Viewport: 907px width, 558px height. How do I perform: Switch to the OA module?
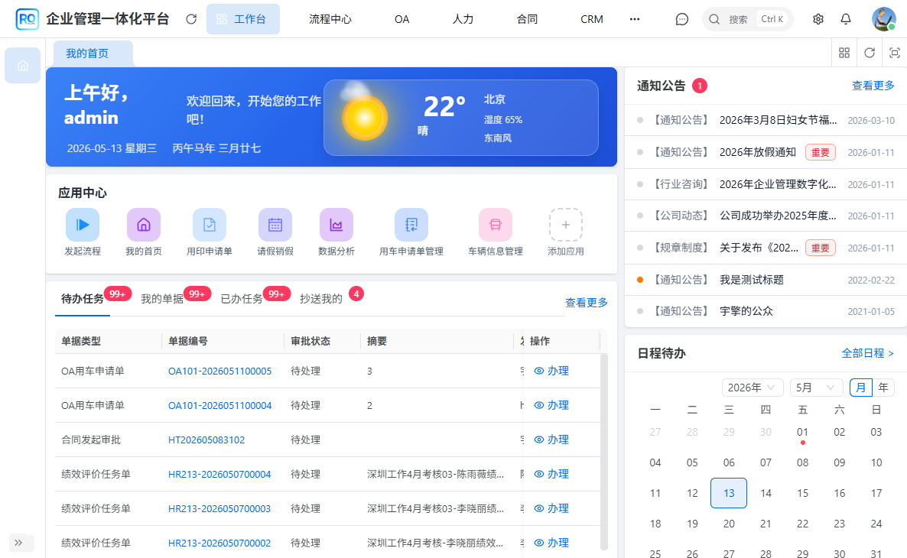pos(402,19)
